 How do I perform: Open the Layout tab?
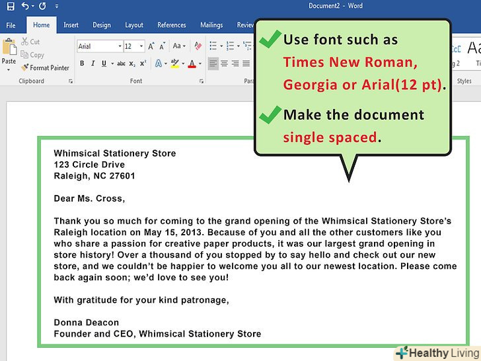(x=134, y=25)
